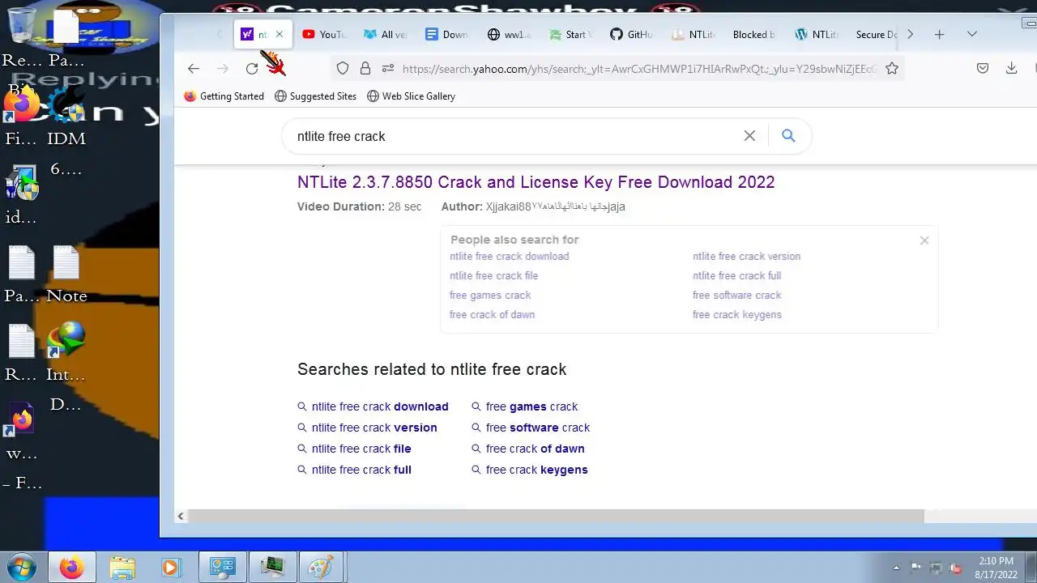1037x583 pixels.
Task: Open the Windows Start menu
Action: coord(22,567)
